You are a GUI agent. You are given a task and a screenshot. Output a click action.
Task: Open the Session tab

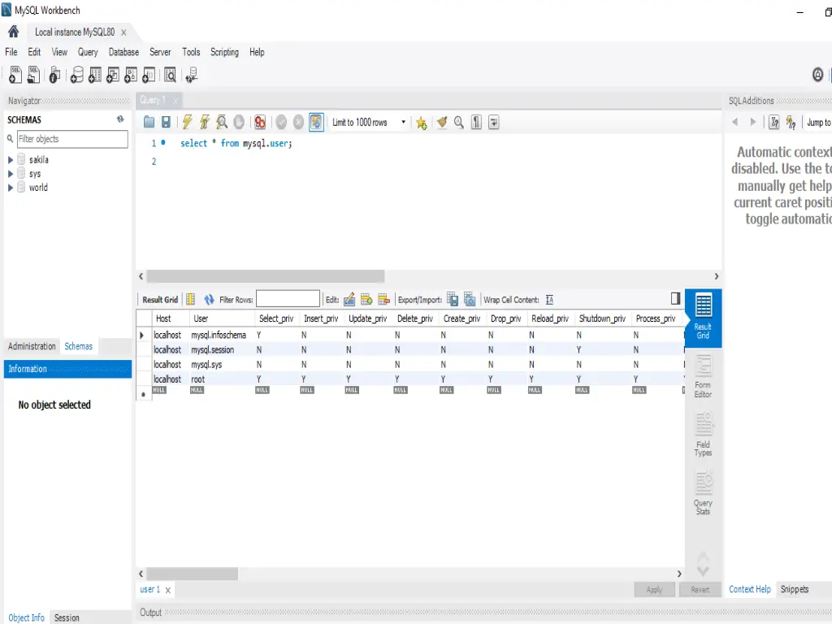[x=67, y=617]
